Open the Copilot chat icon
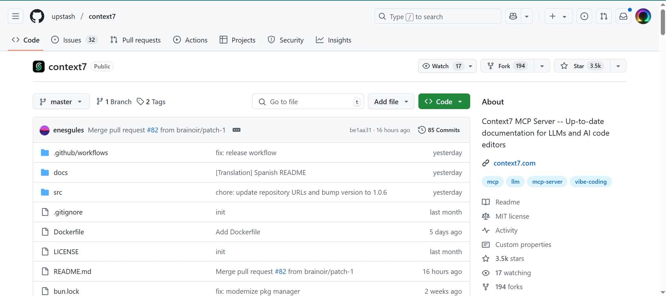 (x=513, y=16)
